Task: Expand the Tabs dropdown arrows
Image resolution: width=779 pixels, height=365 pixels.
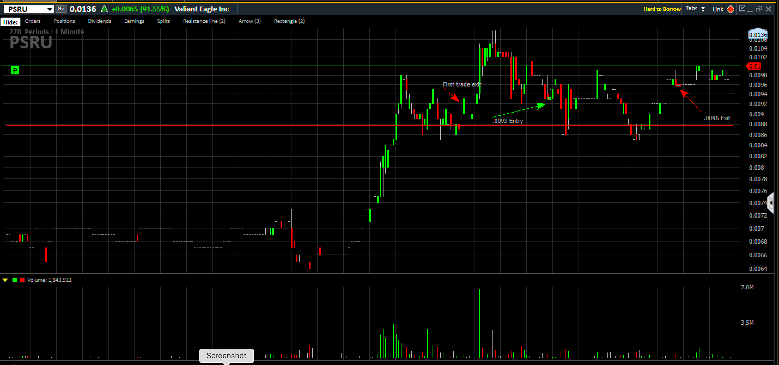Action: [703, 9]
